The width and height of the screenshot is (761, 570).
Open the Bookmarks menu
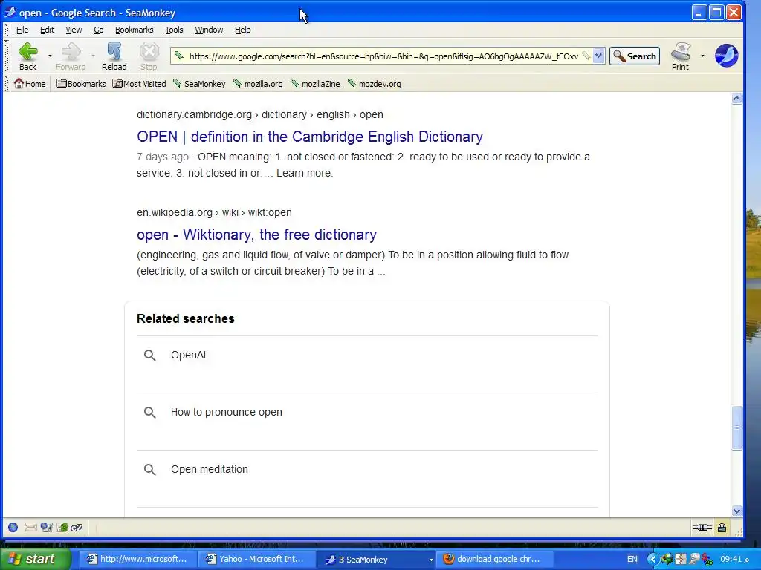coord(134,30)
